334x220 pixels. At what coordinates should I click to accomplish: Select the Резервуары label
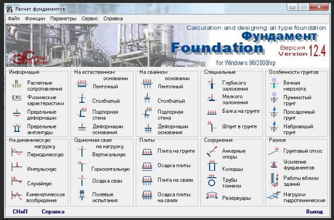236,198
